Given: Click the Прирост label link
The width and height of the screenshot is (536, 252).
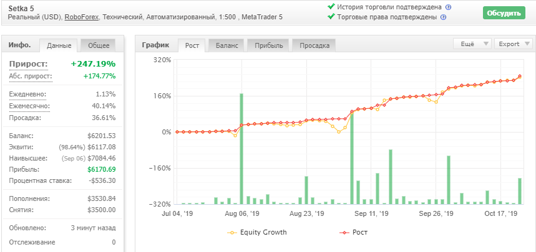Looking at the screenshot, I should coord(29,64).
